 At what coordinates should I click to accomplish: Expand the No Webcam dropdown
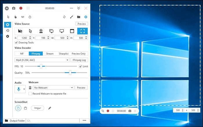pyautogui.click(x=54, y=88)
